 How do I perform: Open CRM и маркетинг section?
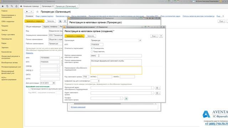click(8, 21)
